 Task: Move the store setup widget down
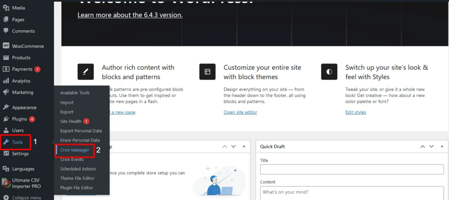point(233,147)
